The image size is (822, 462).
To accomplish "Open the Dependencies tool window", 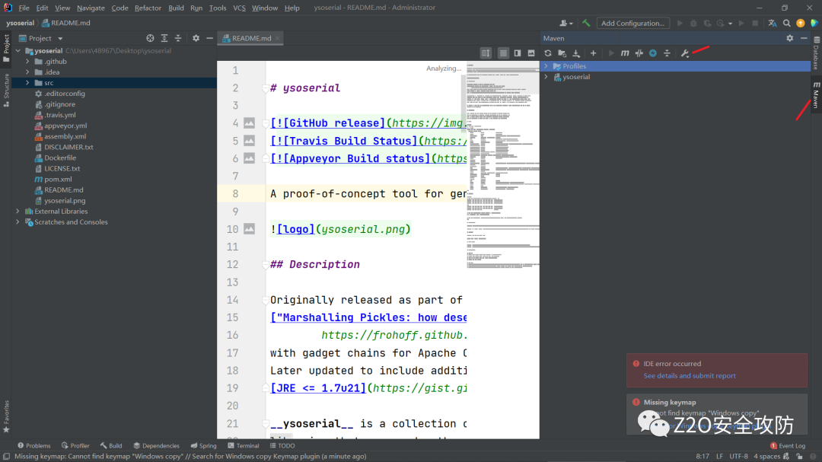I will point(156,446).
